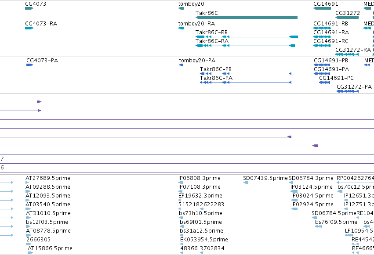The width and height of the screenshot is (374, 255).
Task: Select the CG14691-RC label
Action: pyautogui.click(x=331, y=41)
